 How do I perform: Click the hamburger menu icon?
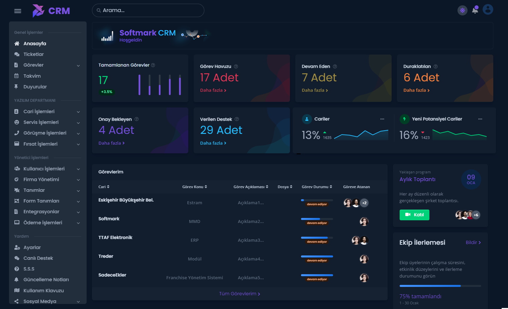coord(18,11)
